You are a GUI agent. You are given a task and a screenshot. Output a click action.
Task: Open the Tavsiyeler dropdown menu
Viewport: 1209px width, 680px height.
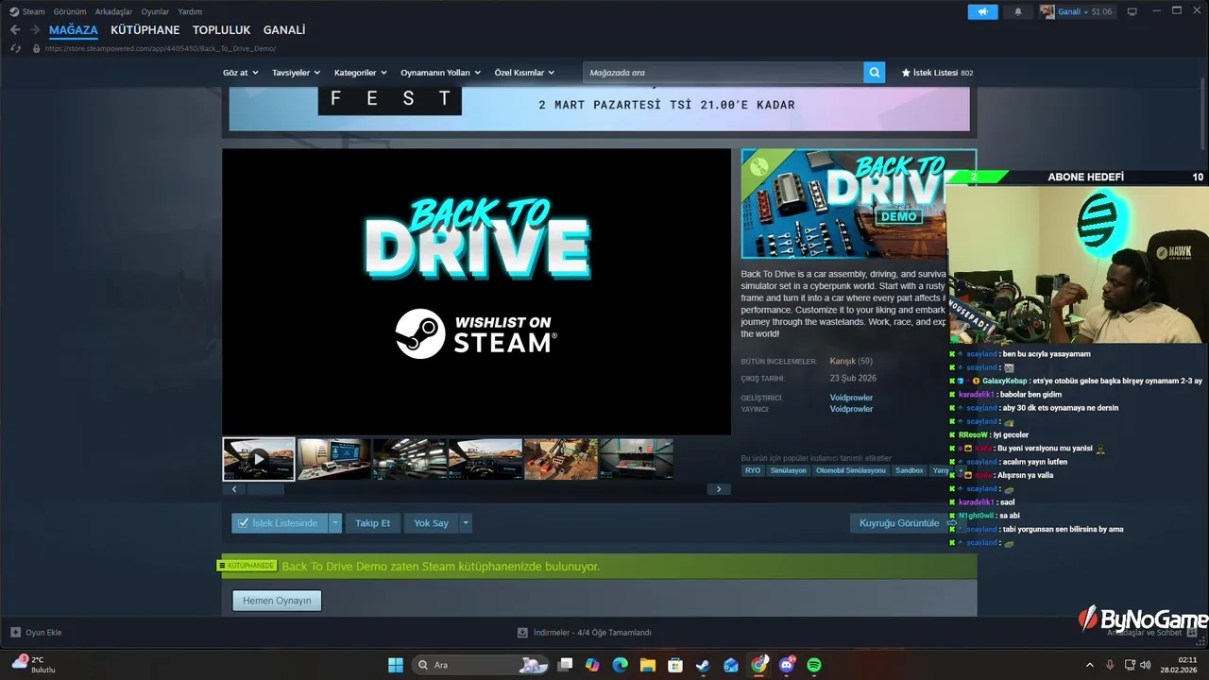pyautogui.click(x=296, y=73)
